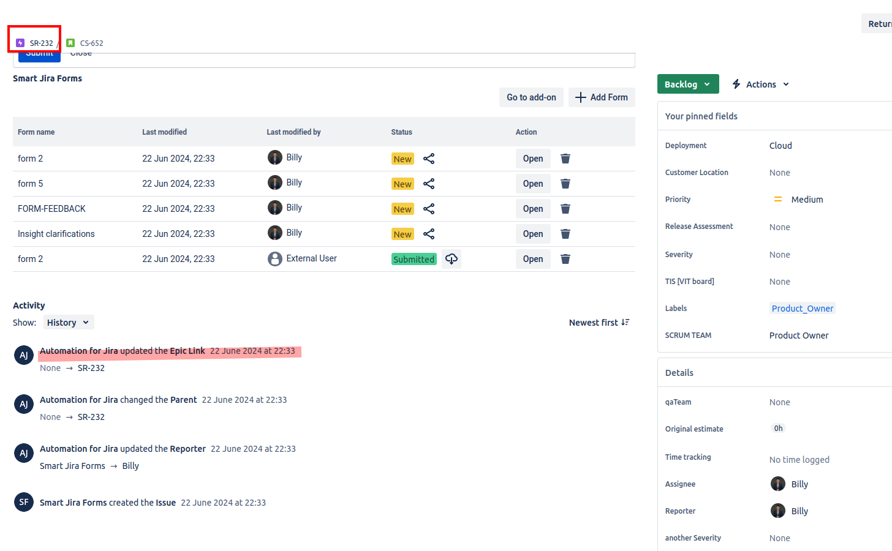The width and height of the screenshot is (892, 551).
Task: Click share icon for first form 2 row
Action: coord(429,159)
